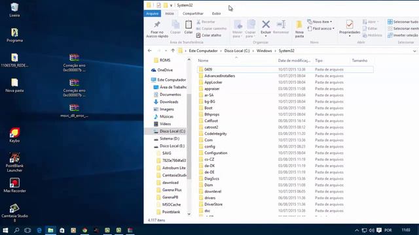Viewport: 419px width, 235px height.
Task: Sort by the Tipo column header
Action: (x=319, y=61)
